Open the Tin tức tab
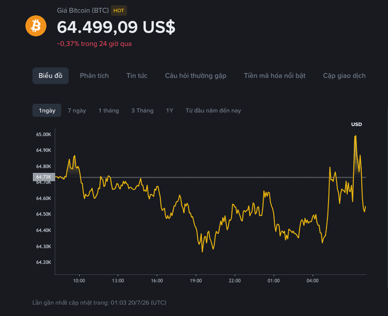 [x=137, y=76]
